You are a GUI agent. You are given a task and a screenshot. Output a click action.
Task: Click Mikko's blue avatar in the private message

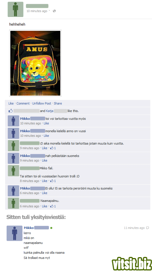14,233
